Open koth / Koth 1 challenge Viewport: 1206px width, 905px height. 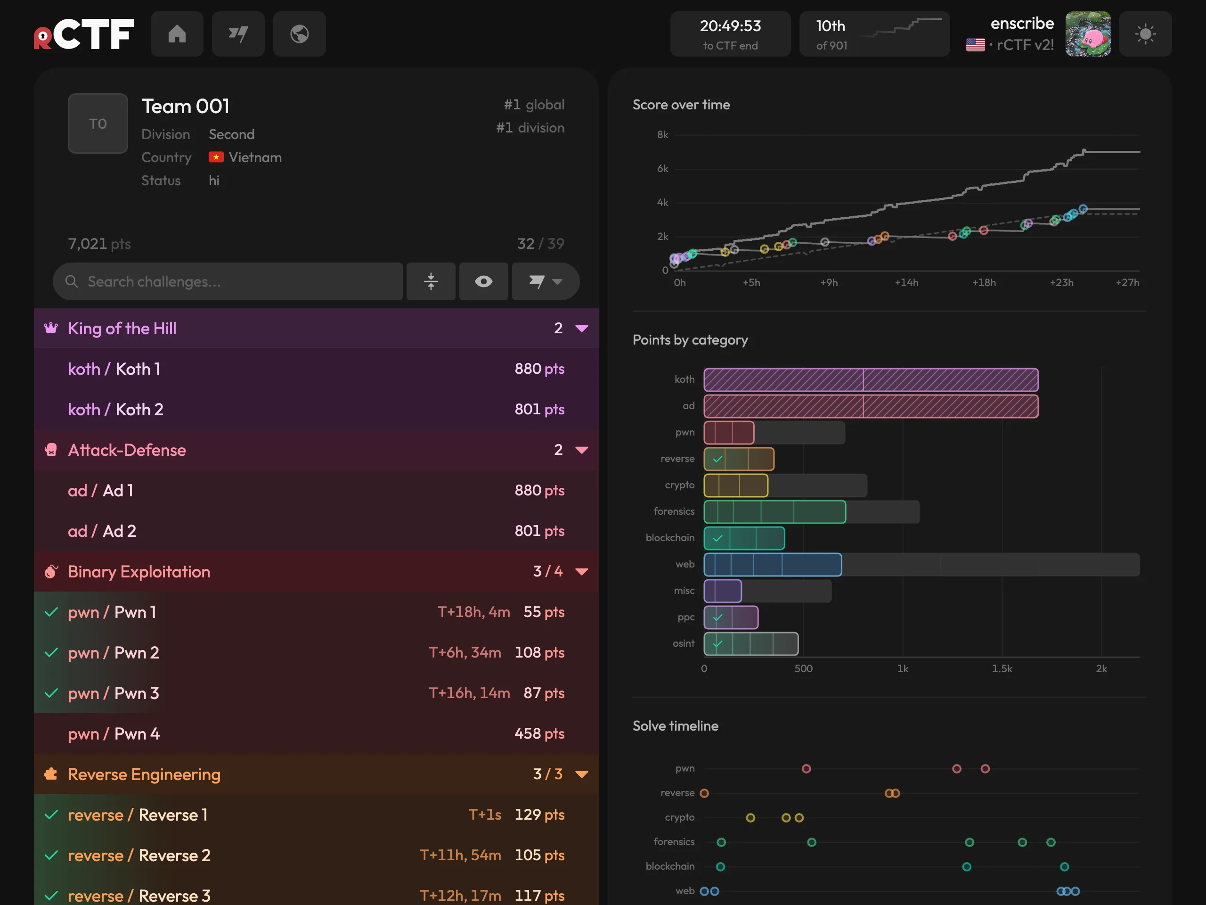click(316, 369)
